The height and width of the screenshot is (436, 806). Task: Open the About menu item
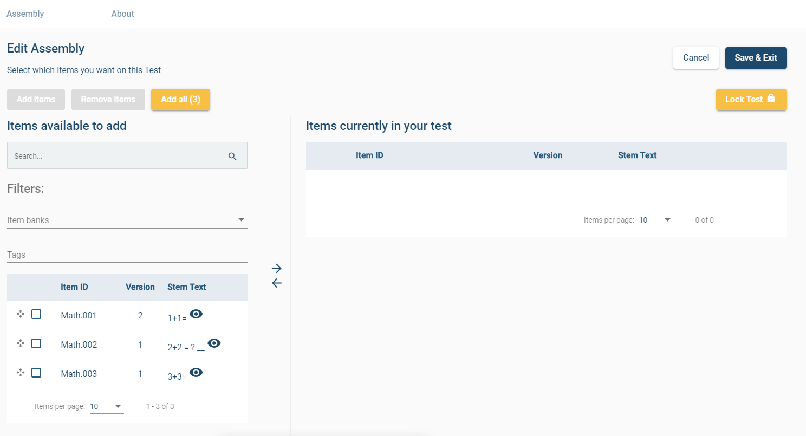122,14
